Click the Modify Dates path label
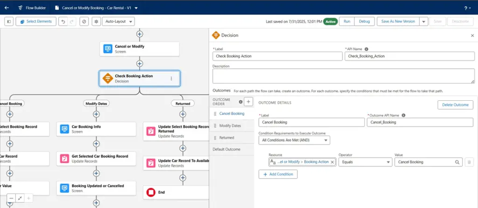 pyautogui.click(x=96, y=104)
